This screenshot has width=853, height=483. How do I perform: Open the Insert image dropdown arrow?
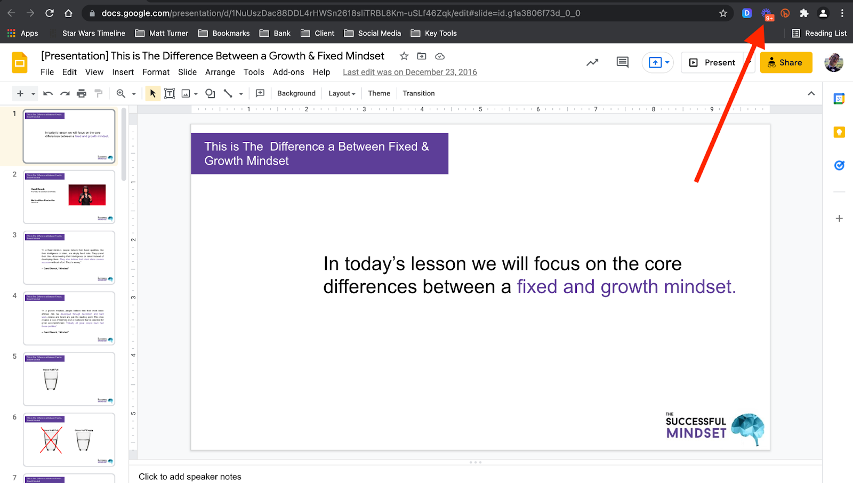(196, 93)
